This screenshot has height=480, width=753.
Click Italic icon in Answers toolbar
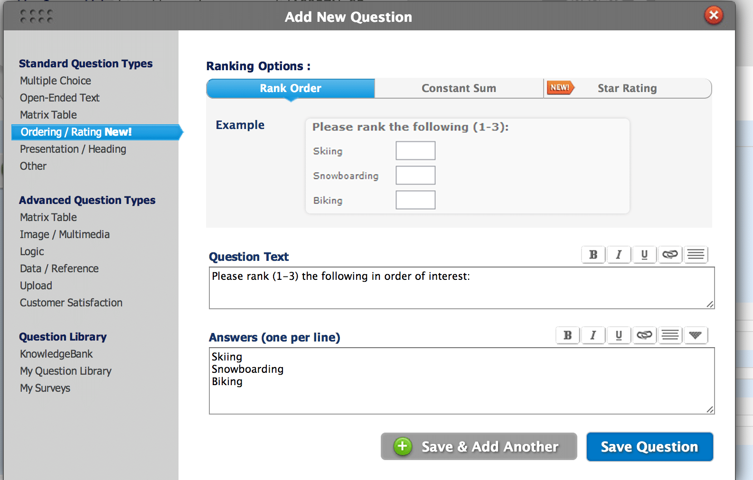(593, 335)
